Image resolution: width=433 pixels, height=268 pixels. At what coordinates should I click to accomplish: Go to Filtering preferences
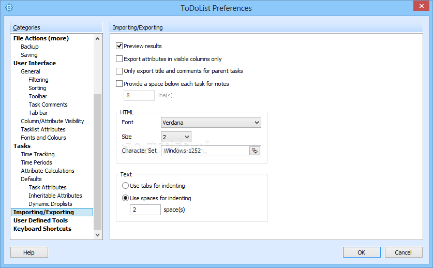(x=38, y=80)
